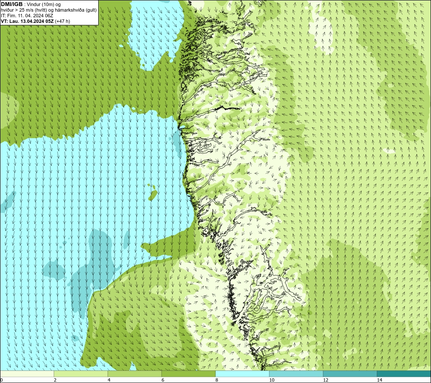
Task: Click the "IT: Fim. 11. 04. 2024 06Z" line
Action: (x=27, y=16)
